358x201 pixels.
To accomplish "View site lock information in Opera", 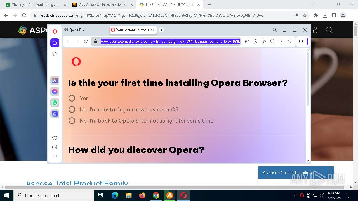I will (x=96, y=41).
